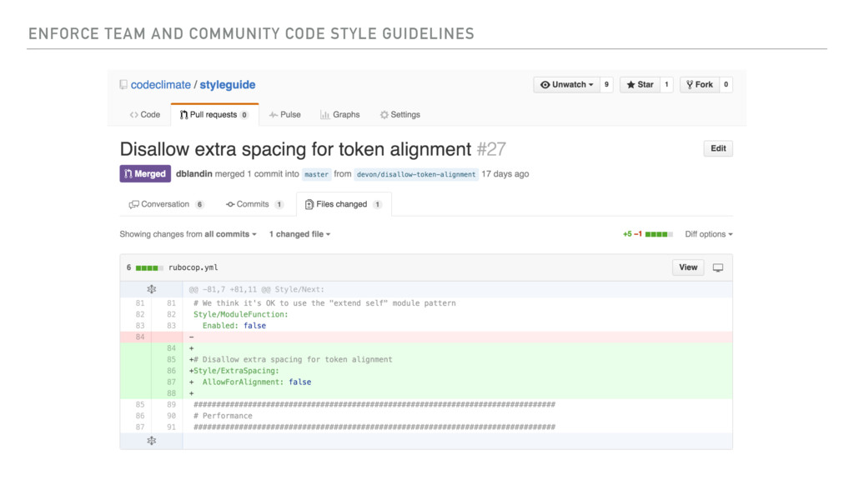Open the Diff options dropdown
Screen dimensions: 854x480
(x=709, y=234)
